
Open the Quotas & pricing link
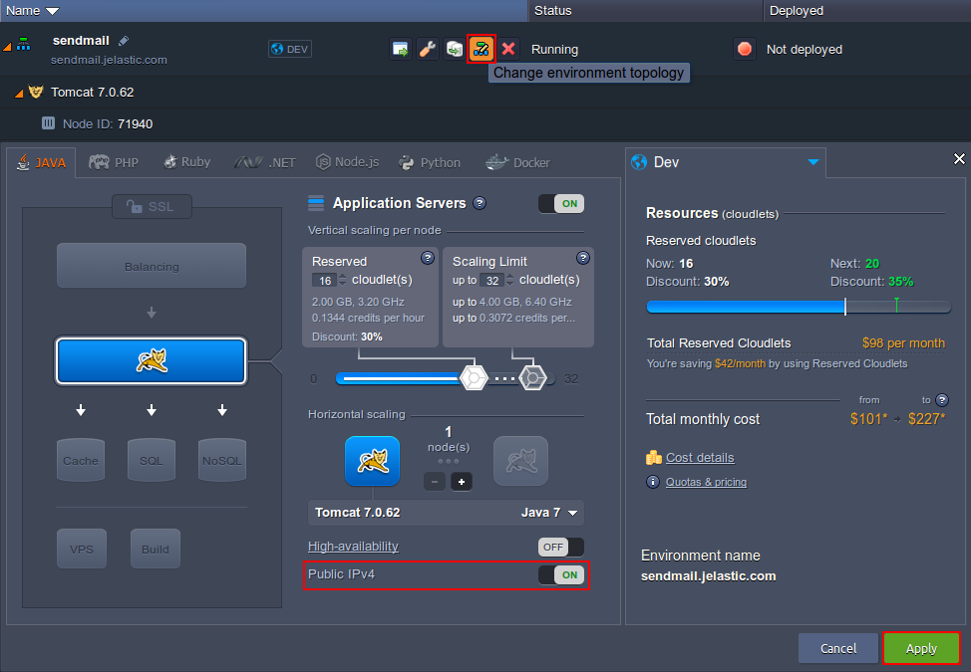pos(706,482)
